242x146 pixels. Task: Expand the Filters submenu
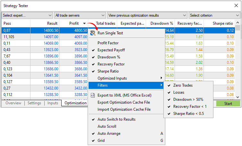126,85
